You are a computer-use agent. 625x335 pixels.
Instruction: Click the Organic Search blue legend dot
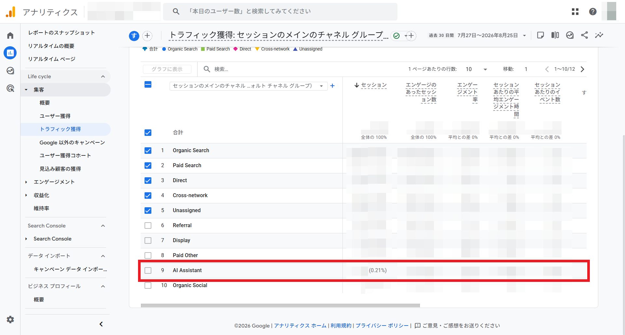pos(164,49)
